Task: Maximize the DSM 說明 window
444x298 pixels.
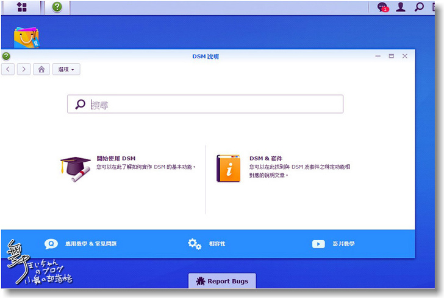Action: [x=391, y=56]
